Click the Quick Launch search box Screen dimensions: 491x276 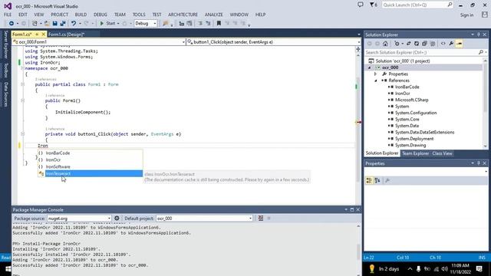click(x=417, y=5)
